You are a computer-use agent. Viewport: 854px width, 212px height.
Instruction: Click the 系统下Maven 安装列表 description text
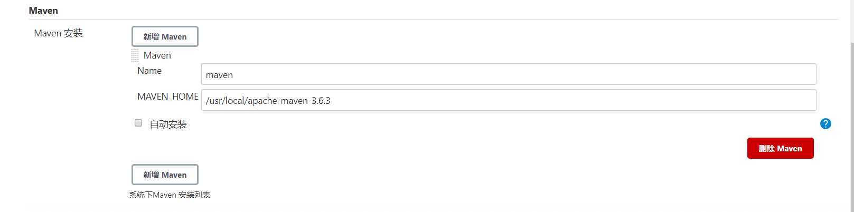pos(170,195)
